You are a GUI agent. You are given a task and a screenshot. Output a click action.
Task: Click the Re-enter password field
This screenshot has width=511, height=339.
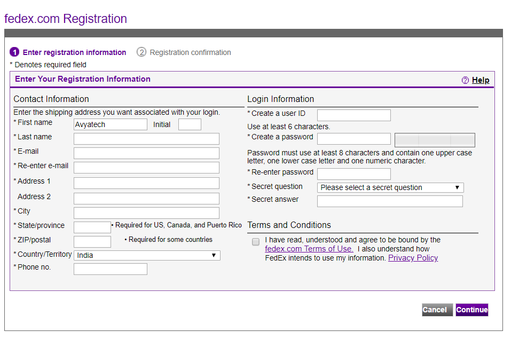point(354,174)
